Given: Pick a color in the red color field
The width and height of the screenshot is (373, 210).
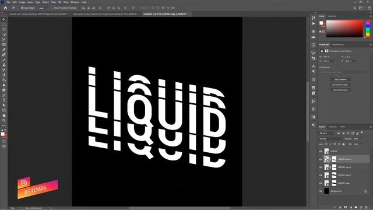Looking at the screenshot, I should (x=344, y=29).
